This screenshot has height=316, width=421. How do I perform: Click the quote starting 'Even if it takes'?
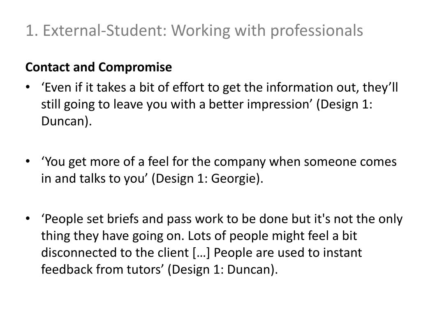tap(220, 104)
